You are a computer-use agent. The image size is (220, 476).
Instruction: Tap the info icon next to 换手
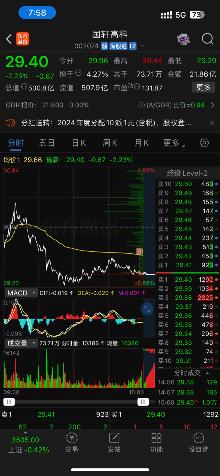[x=78, y=73]
